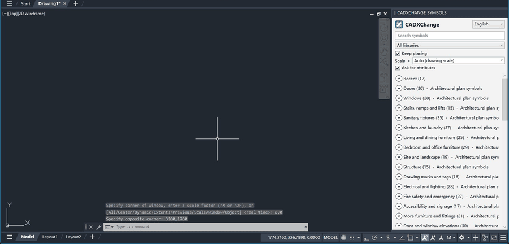
Task: Open the All libraries dropdown
Action: [450, 45]
